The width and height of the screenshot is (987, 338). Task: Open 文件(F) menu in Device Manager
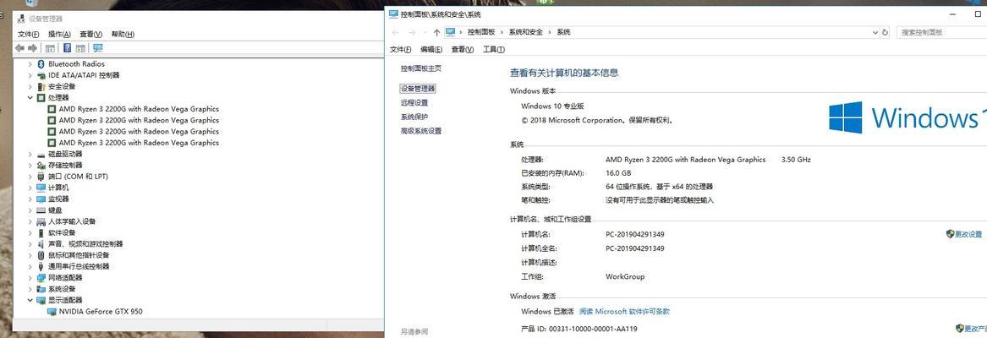[x=28, y=34]
